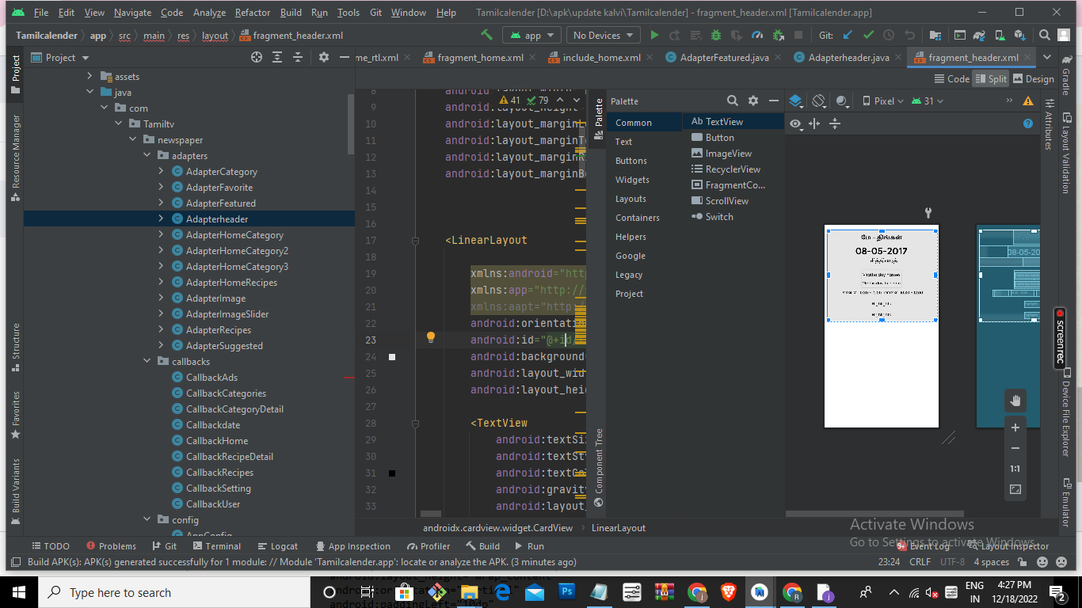Click the Windows taskbar search box
This screenshot has height=608, width=1082.
pos(173,592)
